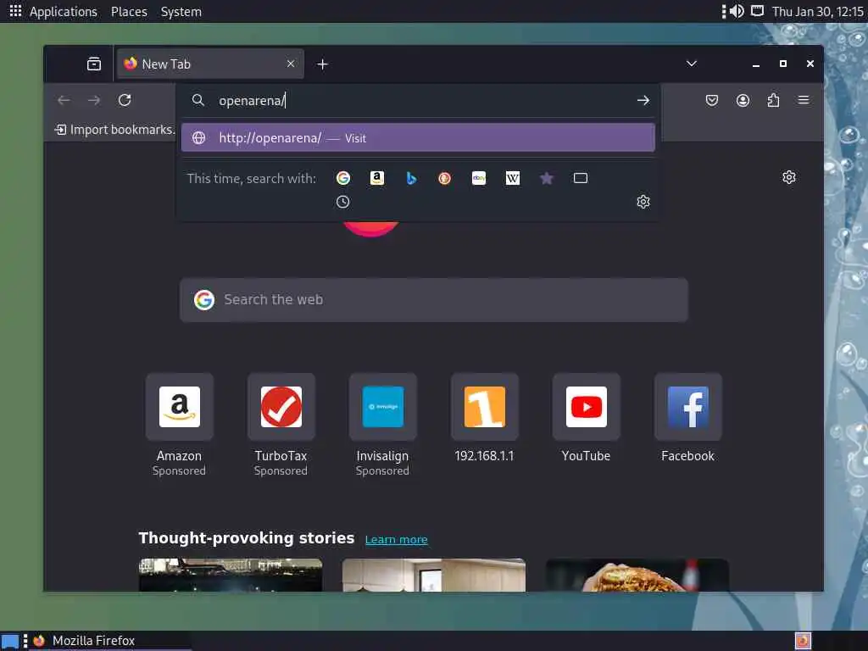The image size is (868, 651).
Task: Close the New Tab tab
Action: (291, 64)
